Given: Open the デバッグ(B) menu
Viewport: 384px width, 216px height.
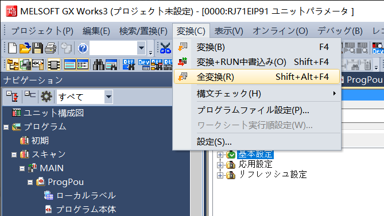Looking at the screenshot, I should coord(340,31).
